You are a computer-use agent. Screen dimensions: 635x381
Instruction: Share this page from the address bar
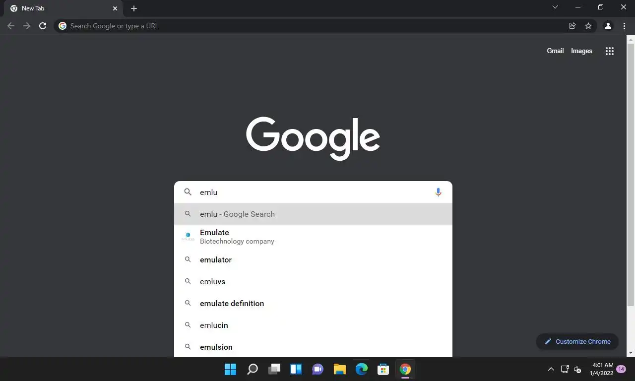coord(572,26)
